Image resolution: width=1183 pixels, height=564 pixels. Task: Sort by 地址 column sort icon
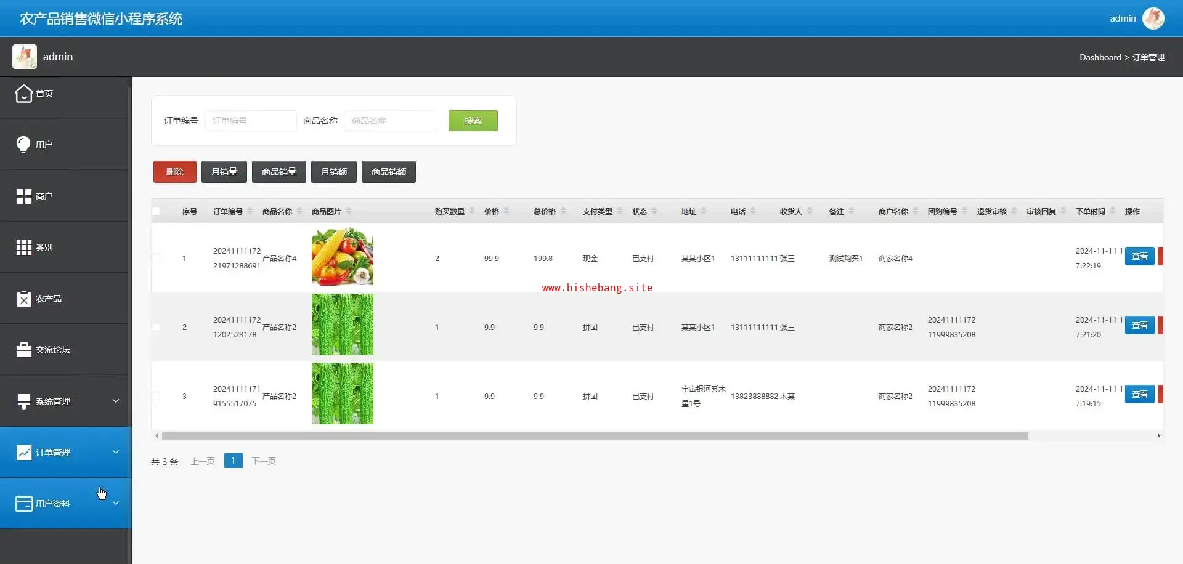pos(703,211)
